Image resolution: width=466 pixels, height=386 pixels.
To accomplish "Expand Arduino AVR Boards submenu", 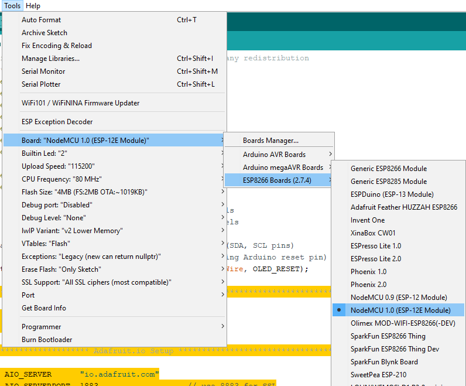I will [279, 154].
